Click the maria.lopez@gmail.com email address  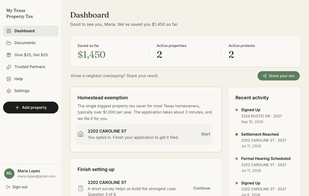36,176
